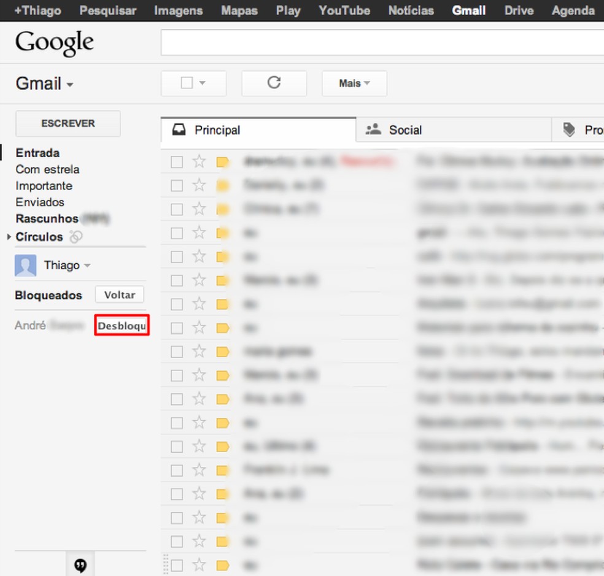Click Gmail in the top black bar
The width and height of the screenshot is (604, 576).
469,10
